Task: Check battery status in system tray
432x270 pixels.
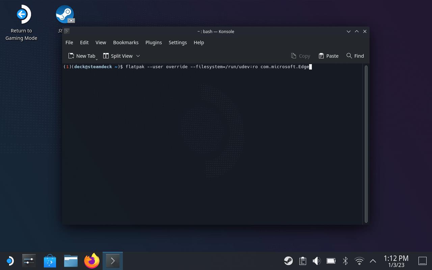Action: 331,261
